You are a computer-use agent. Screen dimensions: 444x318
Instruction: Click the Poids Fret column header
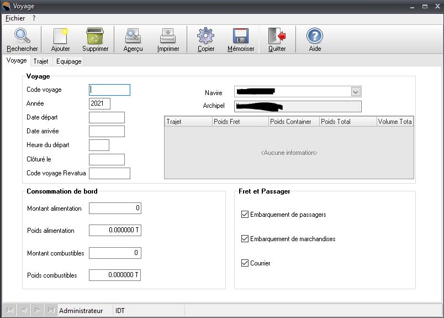coord(240,122)
